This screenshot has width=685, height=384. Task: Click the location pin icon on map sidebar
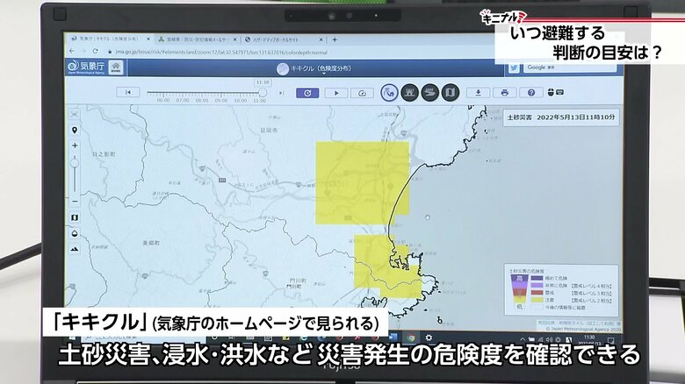(75, 130)
